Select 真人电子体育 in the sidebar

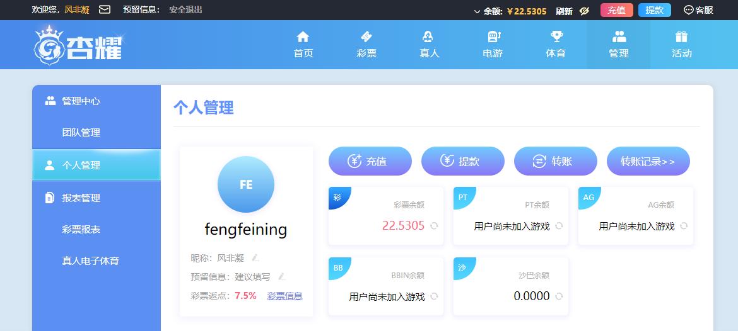click(x=97, y=261)
